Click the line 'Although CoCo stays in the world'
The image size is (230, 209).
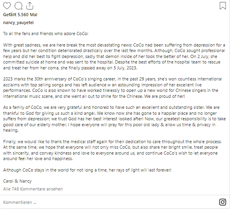tap(87, 170)
